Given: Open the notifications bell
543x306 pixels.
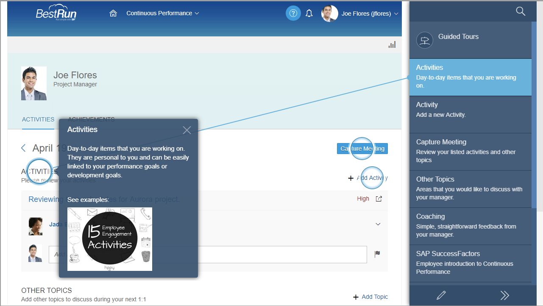Looking at the screenshot, I should [309, 14].
